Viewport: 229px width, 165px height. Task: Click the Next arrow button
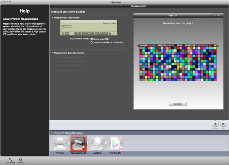[x=223, y=124]
